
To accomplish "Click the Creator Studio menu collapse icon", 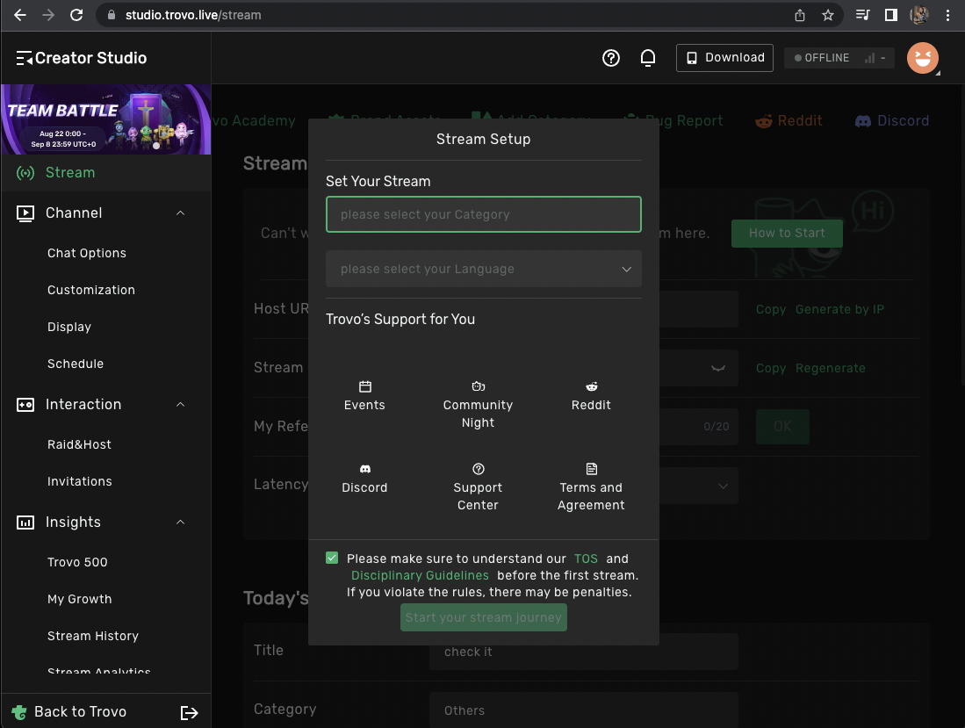I will point(24,58).
